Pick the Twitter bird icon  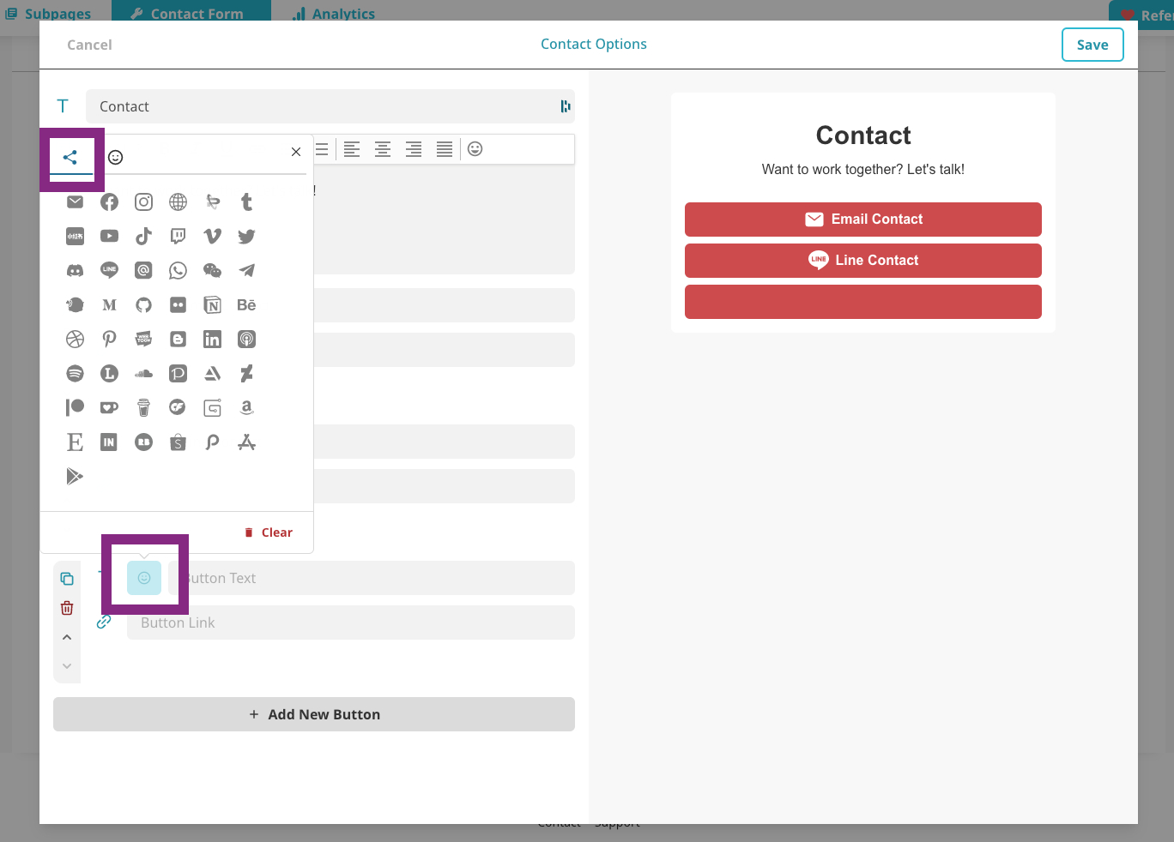(247, 237)
